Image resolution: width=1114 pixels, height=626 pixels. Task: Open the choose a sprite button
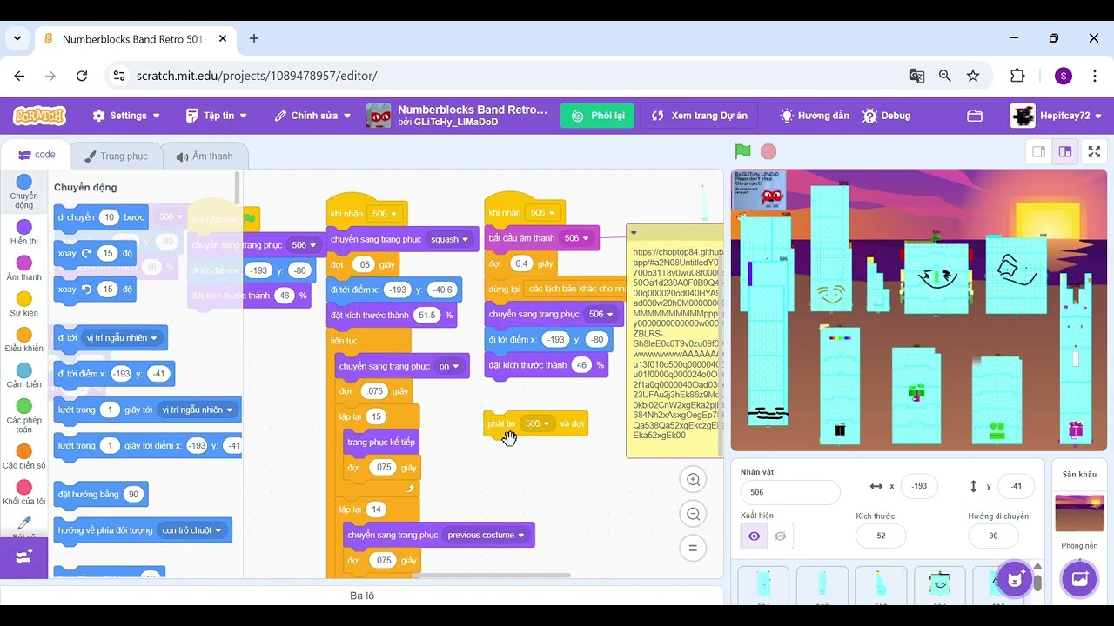(x=1014, y=577)
